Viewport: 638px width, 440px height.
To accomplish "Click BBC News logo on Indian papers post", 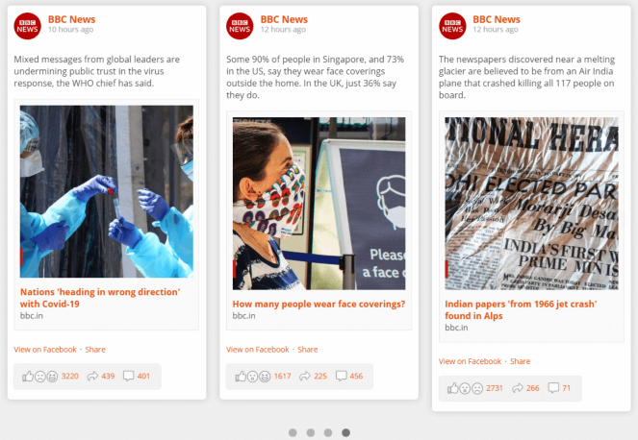I will (452, 26).
